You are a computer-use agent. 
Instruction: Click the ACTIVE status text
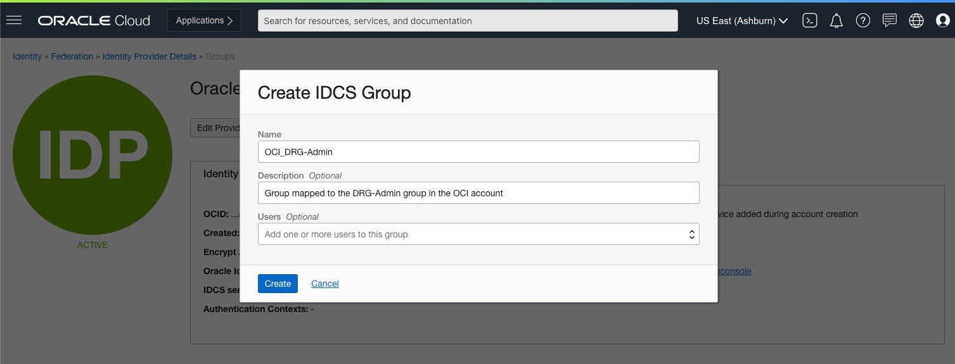(93, 245)
